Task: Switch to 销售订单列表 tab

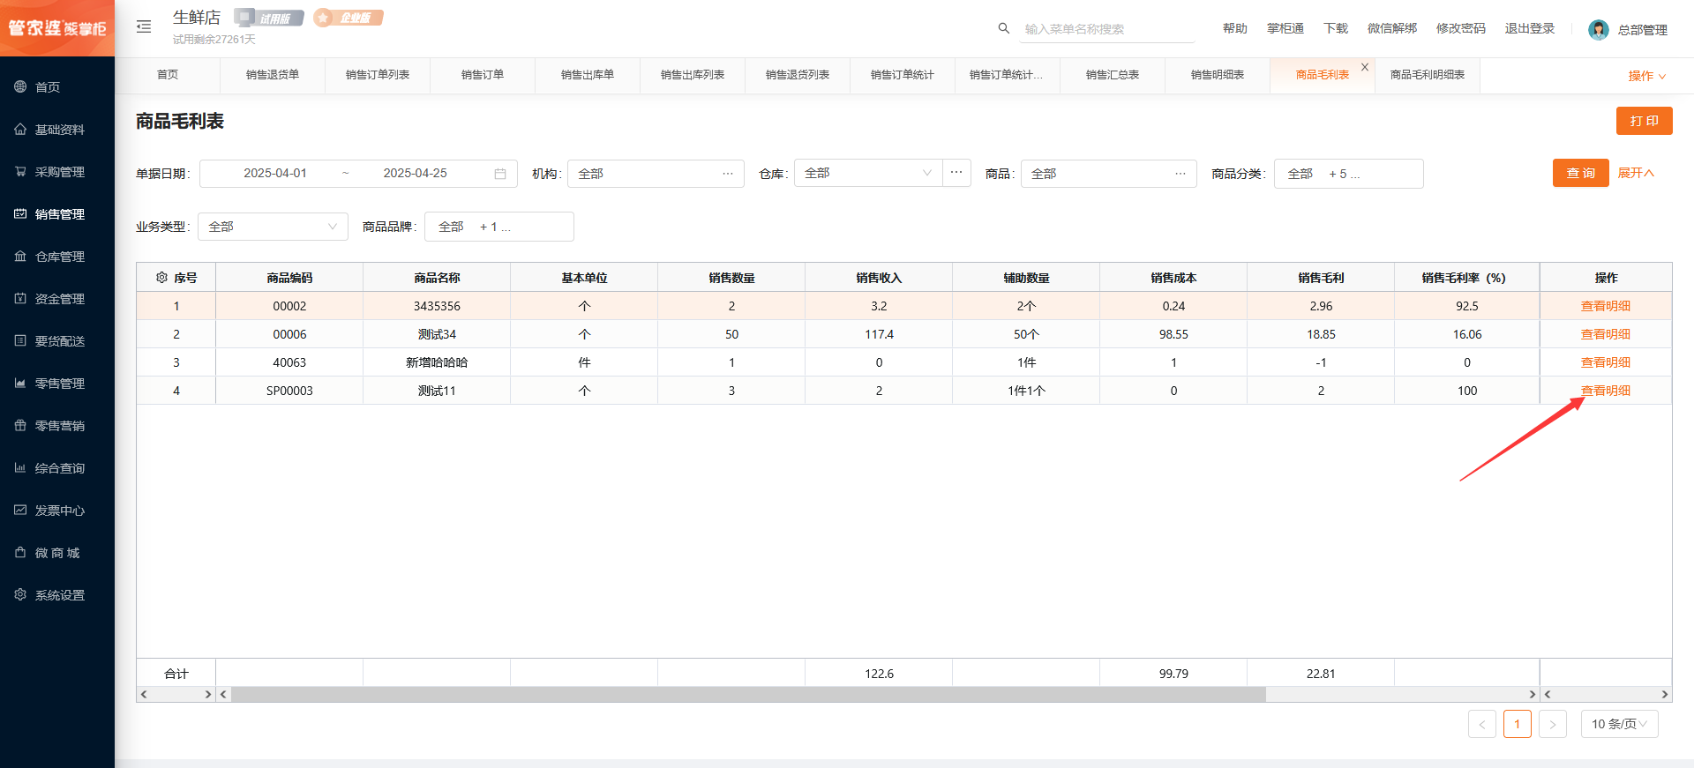Action: 378,75
